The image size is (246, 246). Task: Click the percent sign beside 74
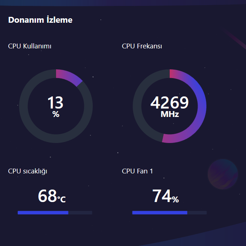click(x=175, y=200)
